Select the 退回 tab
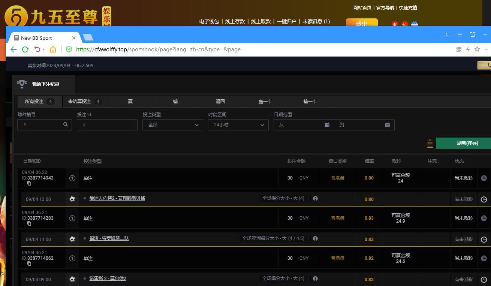 click(220, 102)
